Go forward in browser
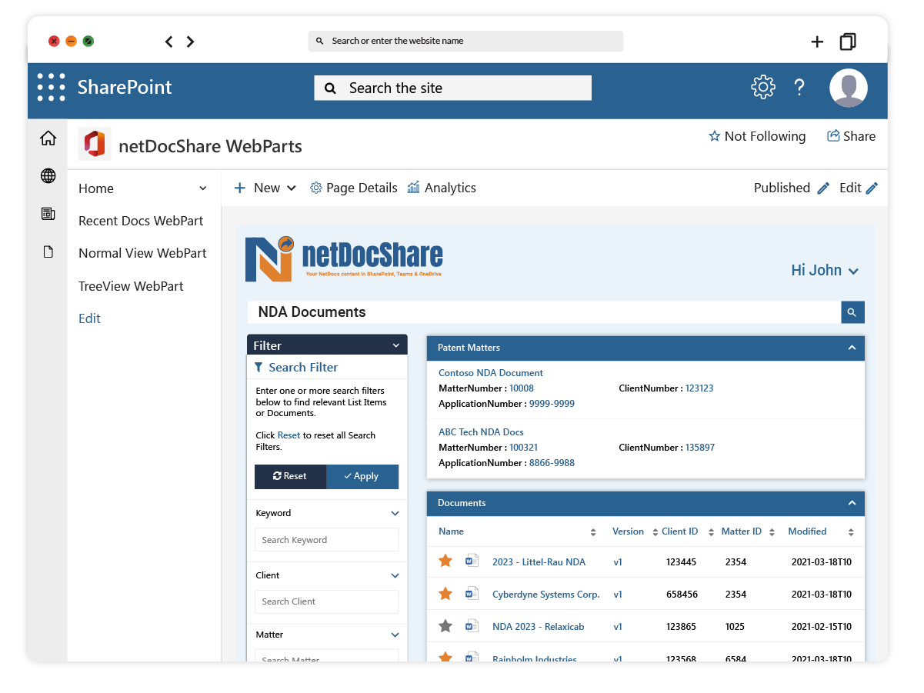This screenshot has height=693, width=924. [190, 42]
